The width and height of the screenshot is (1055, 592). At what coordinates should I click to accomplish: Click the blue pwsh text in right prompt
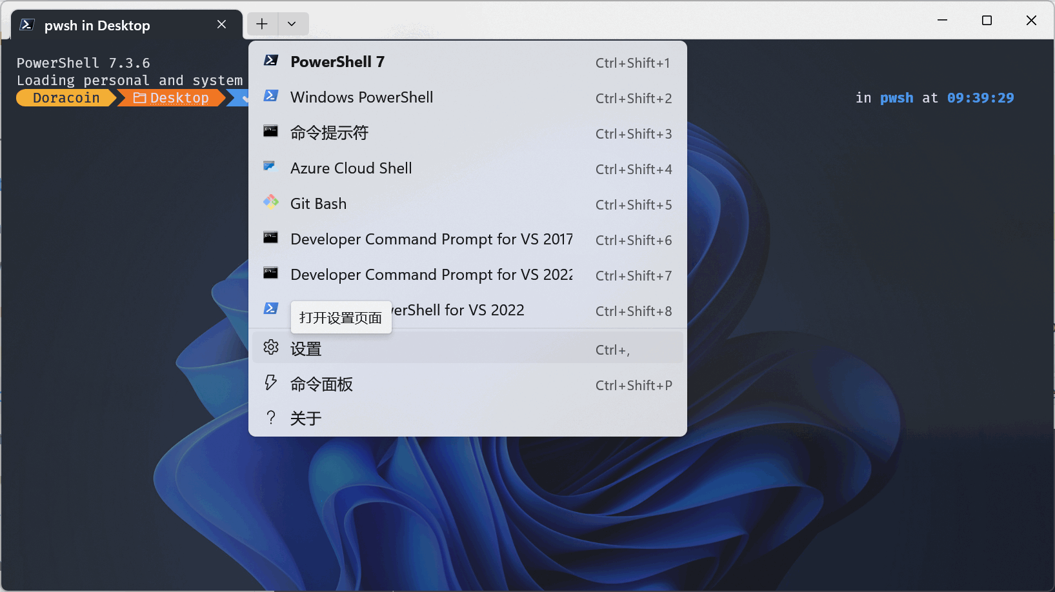897,98
